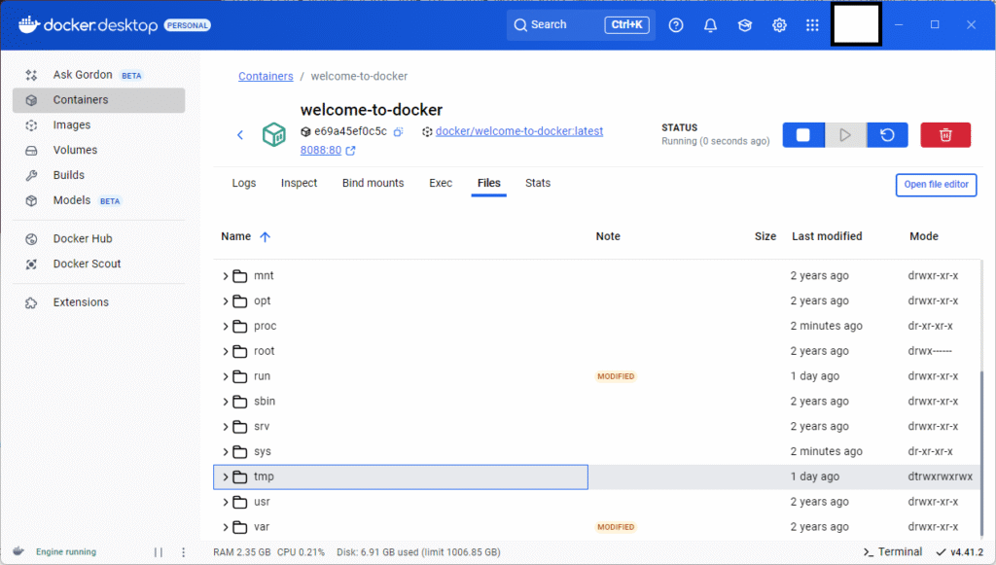The width and height of the screenshot is (996, 565).
Task: Select the Files tab
Action: pyautogui.click(x=489, y=183)
